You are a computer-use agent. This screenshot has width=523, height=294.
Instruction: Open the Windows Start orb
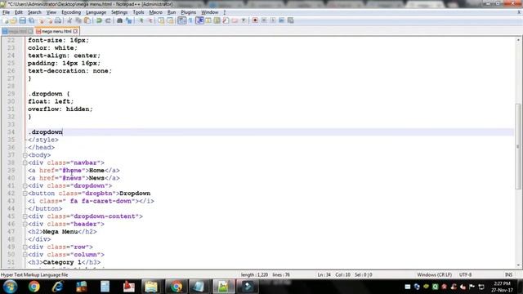tap(10, 287)
